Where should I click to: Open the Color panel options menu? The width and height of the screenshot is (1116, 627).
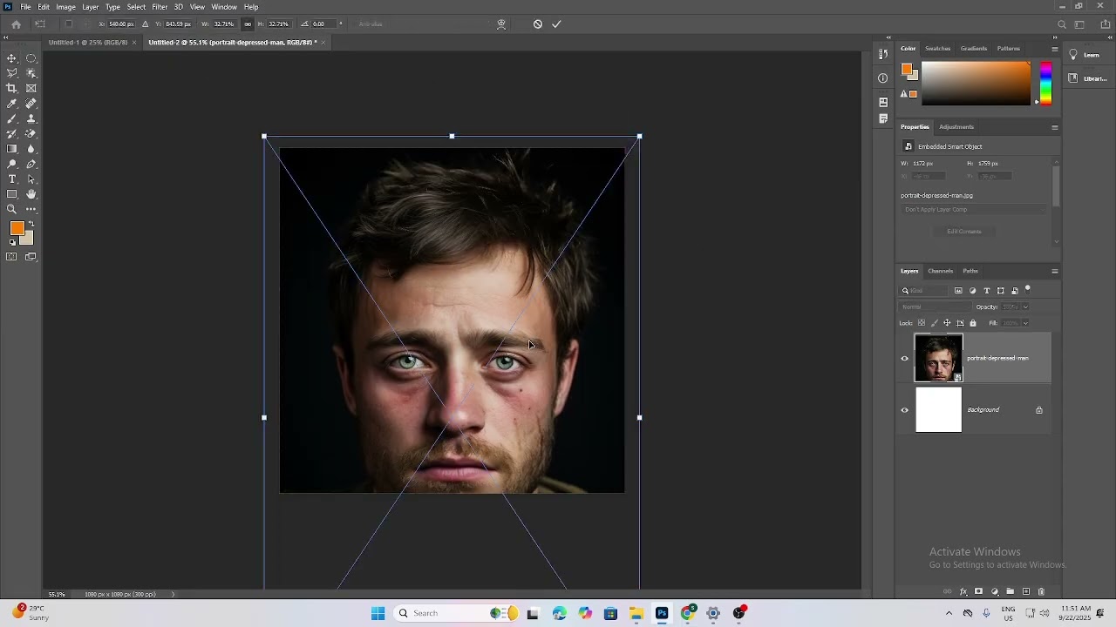(x=1054, y=49)
